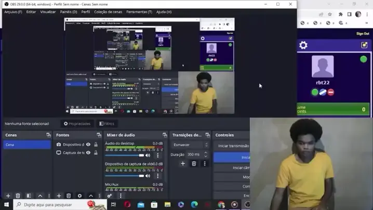Screen dimensions: 373x210
Task: Open the Coleção de cenas menu
Action: tap(108, 12)
